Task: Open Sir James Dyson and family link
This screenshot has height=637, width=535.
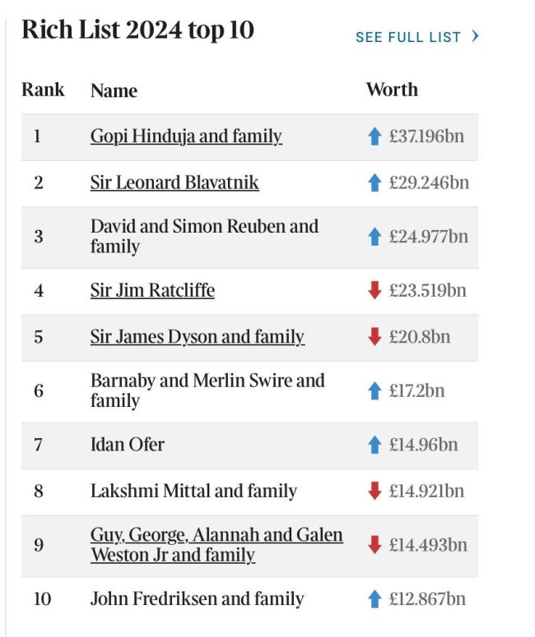Action: click(x=198, y=336)
